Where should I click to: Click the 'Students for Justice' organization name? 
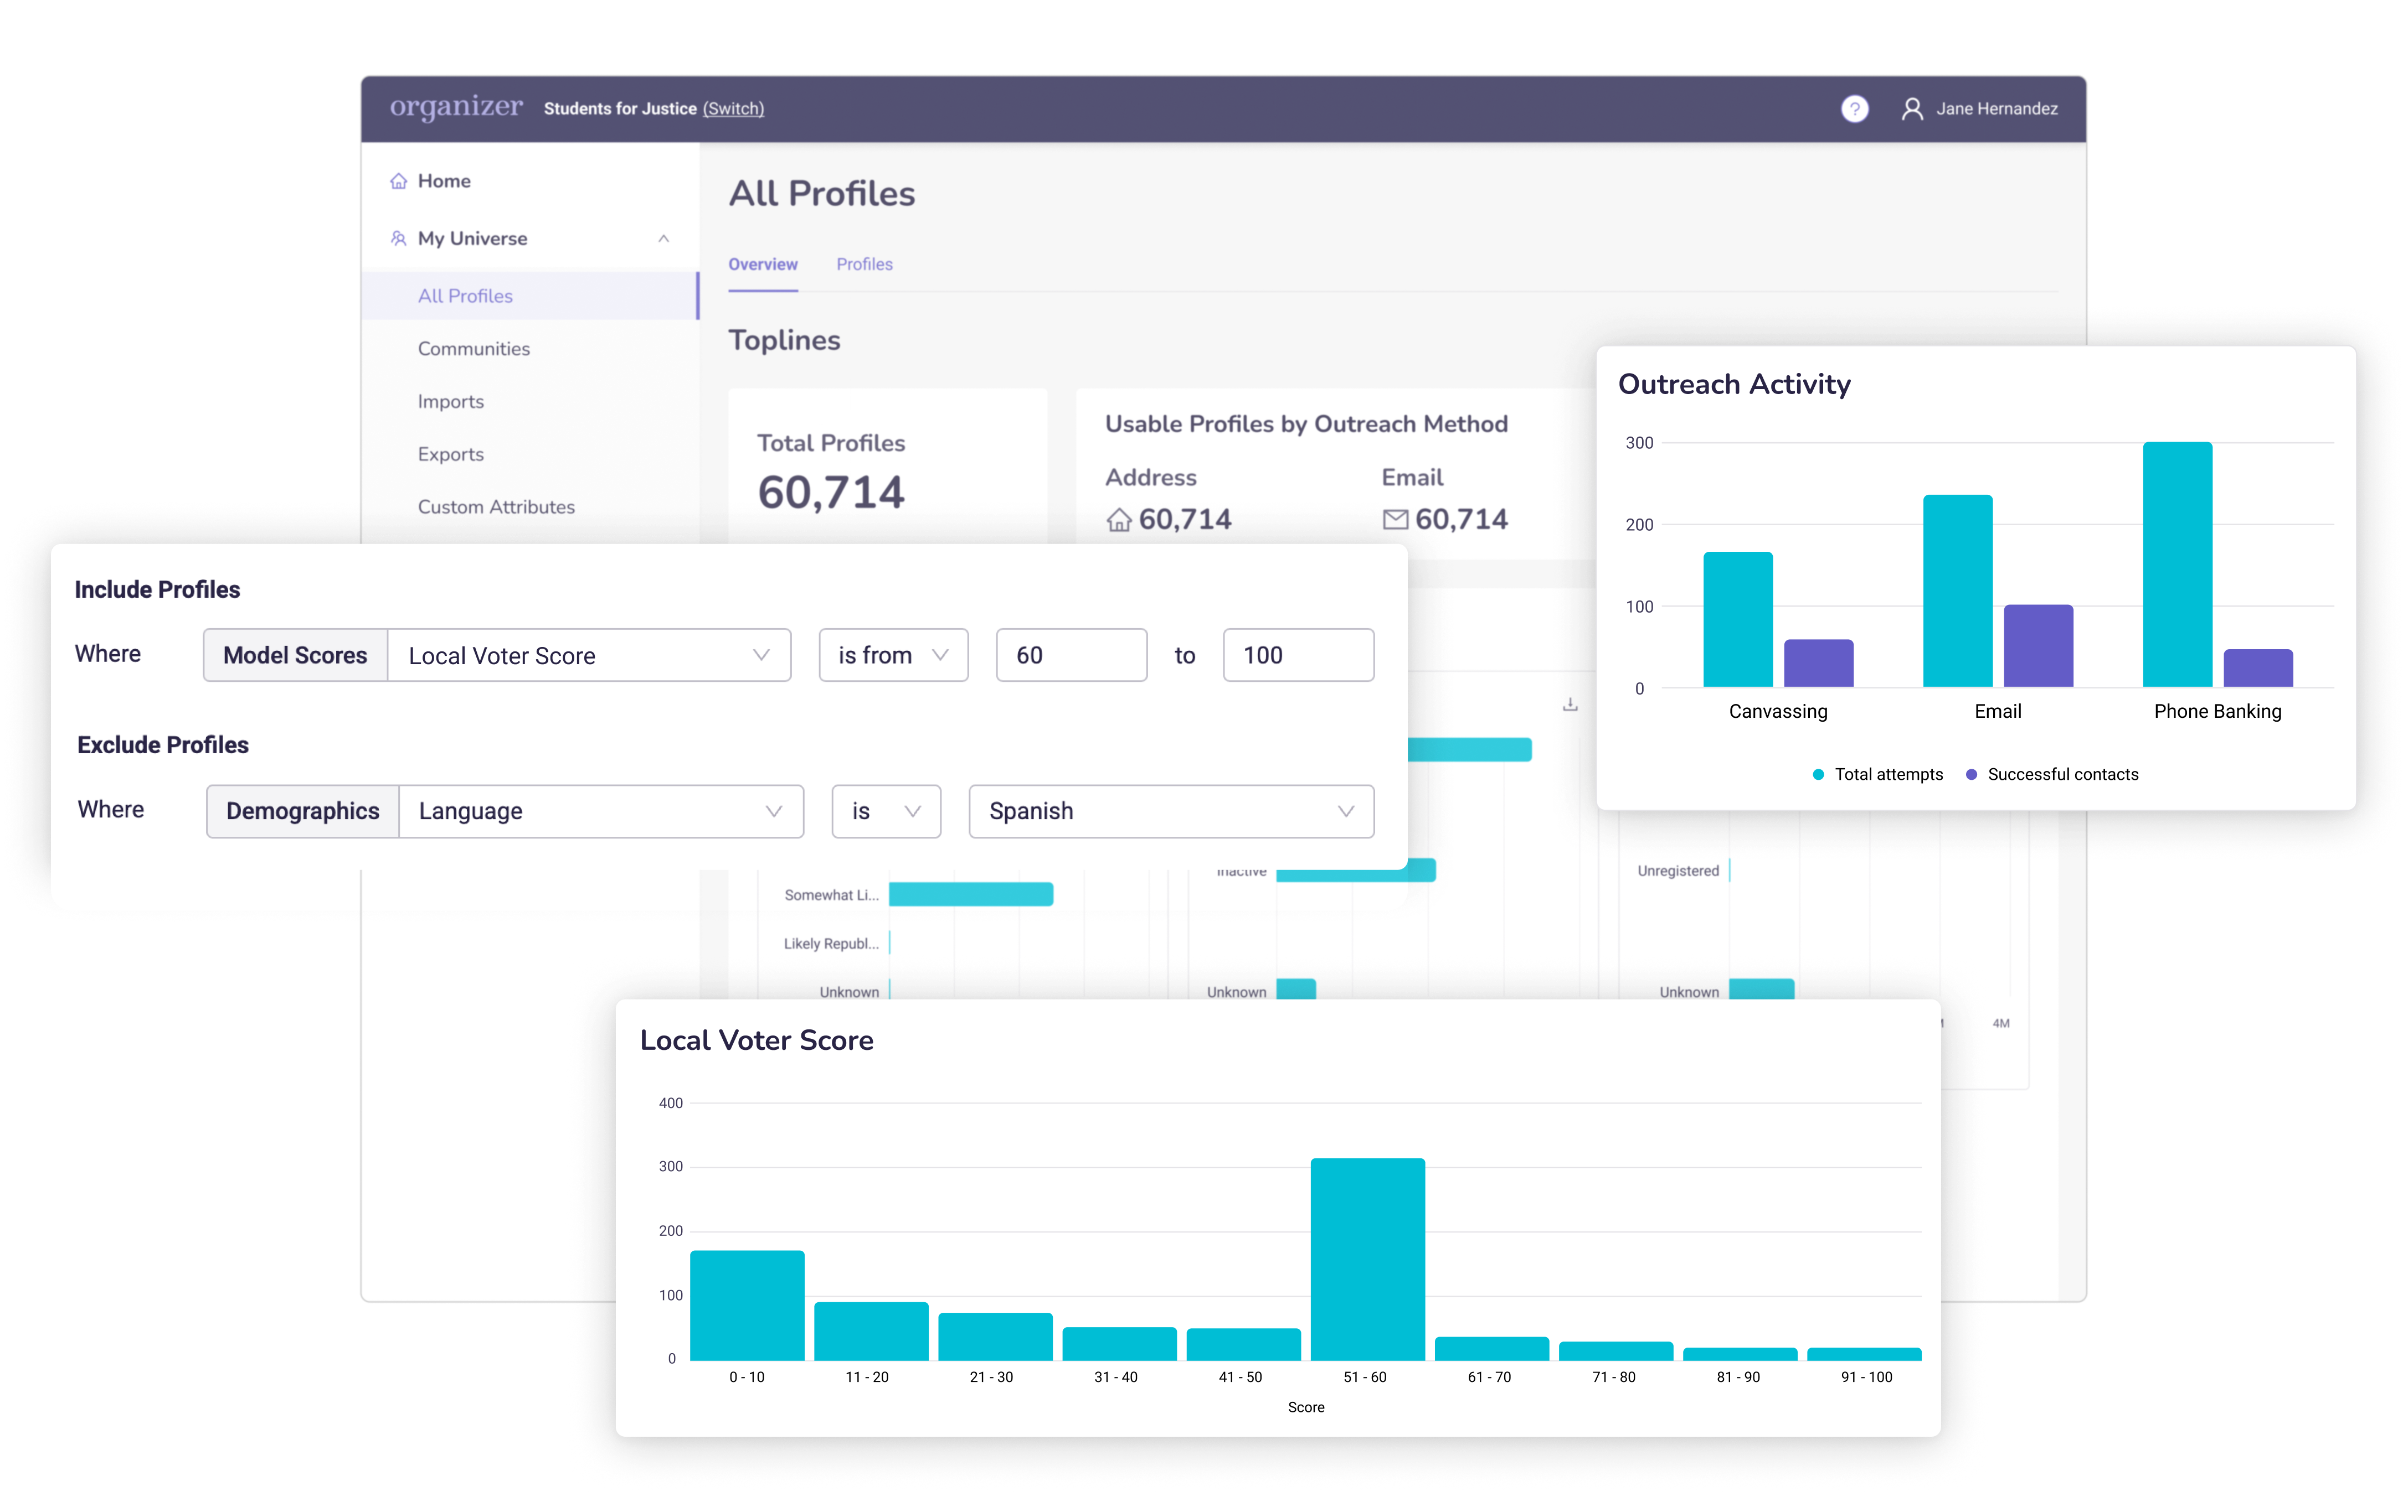(x=620, y=109)
